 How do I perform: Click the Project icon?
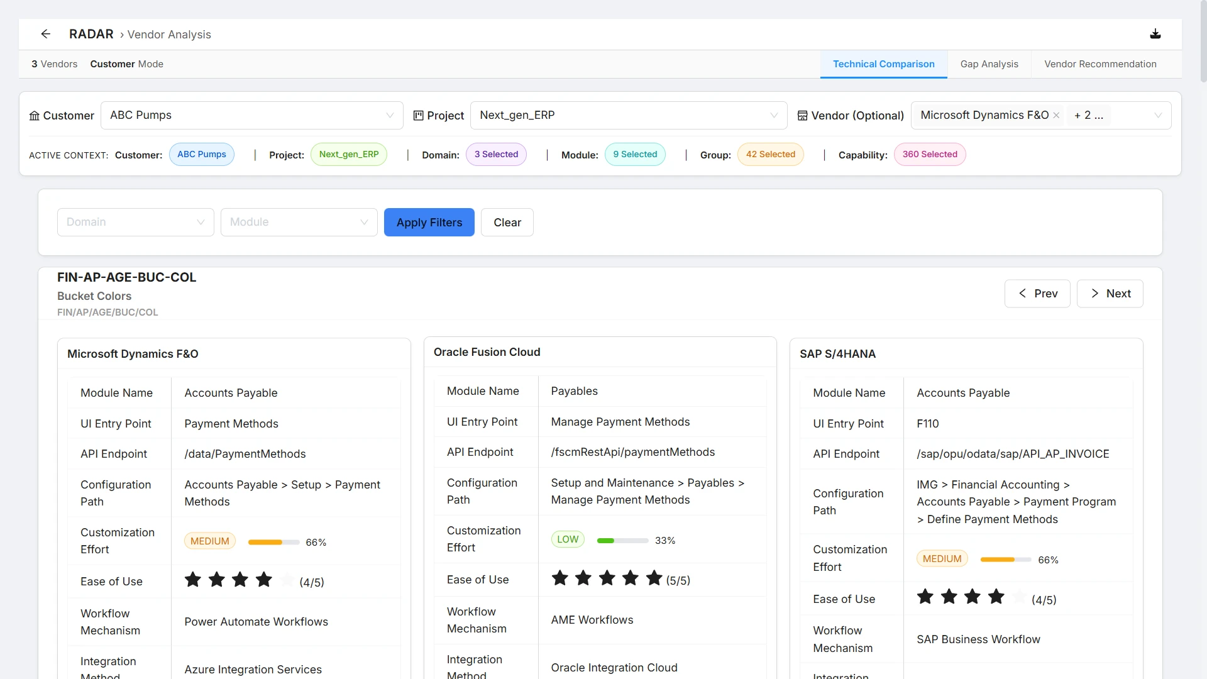(x=418, y=116)
